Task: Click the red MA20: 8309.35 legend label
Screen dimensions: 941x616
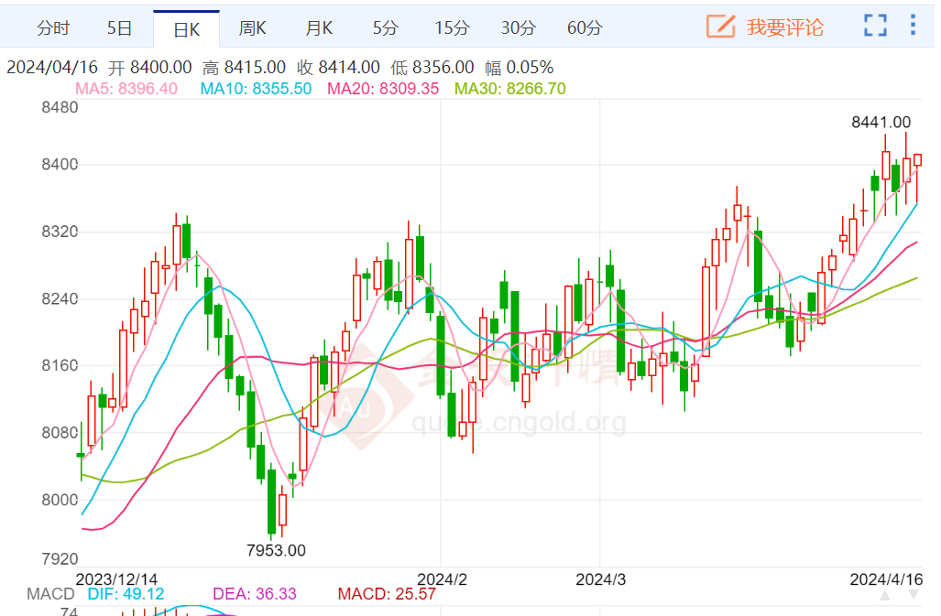Action: click(383, 89)
